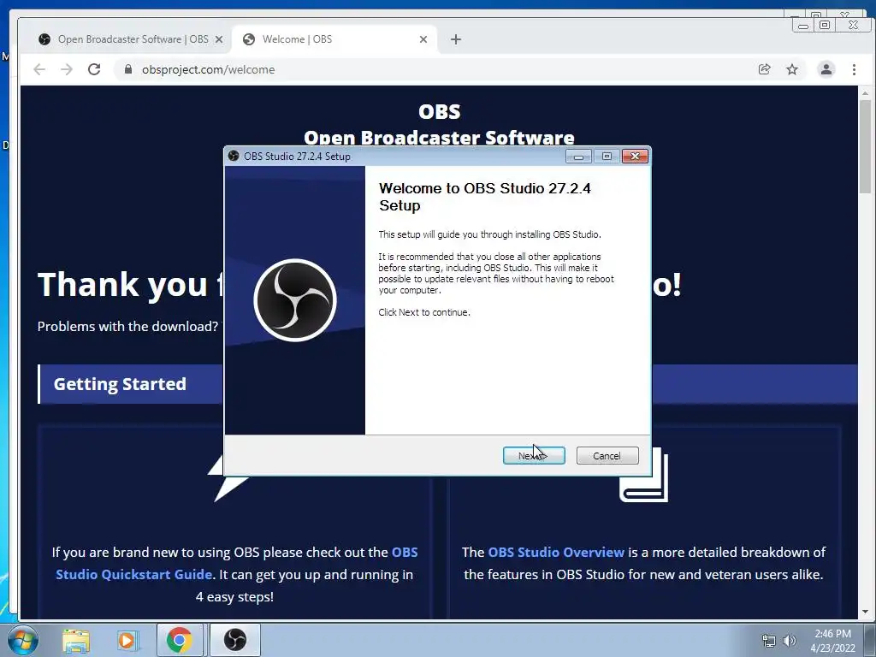Close the Chrome window
This screenshot has height=657, width=876.
pos(853,25)
